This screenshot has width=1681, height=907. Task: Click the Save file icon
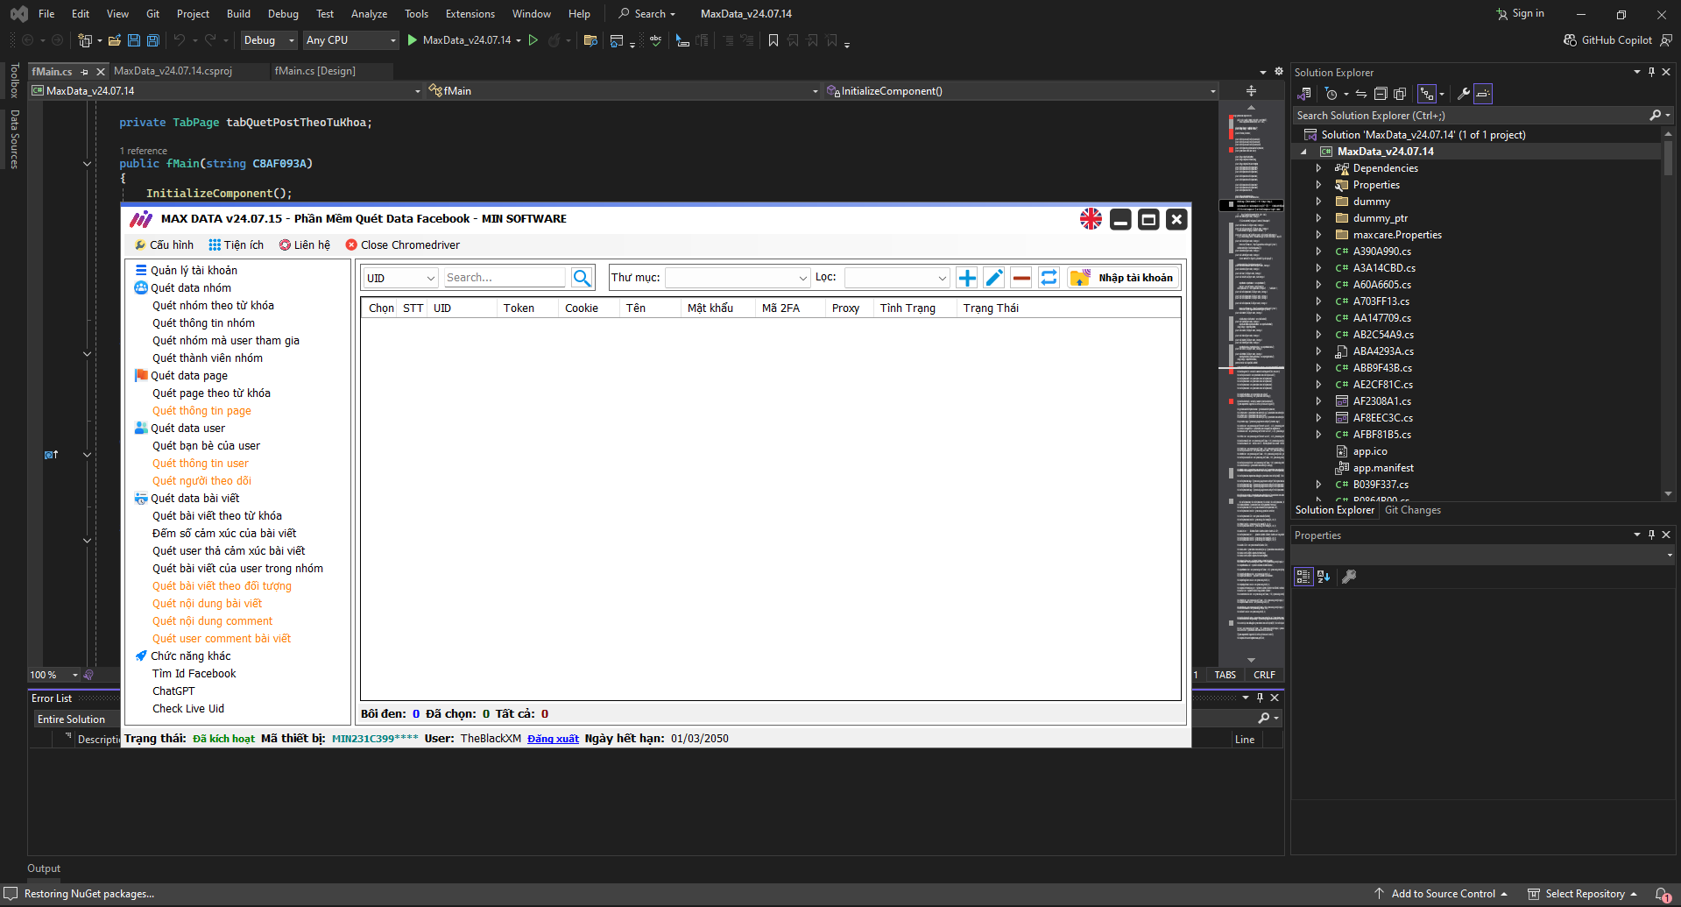[x=134, y=40]
